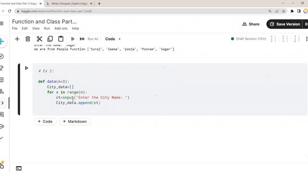Open the Add-ons menu
The width and height of the screenshot is (308, 173).
[61, 28]
